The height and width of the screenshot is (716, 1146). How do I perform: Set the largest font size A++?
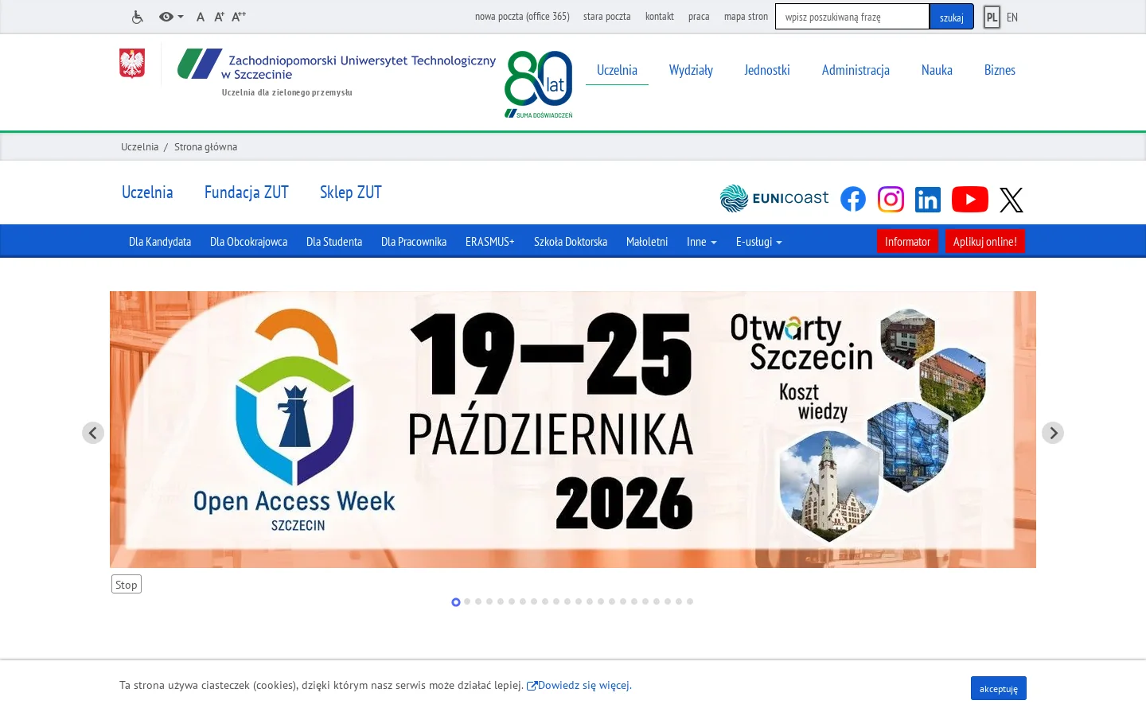[239, 17]
